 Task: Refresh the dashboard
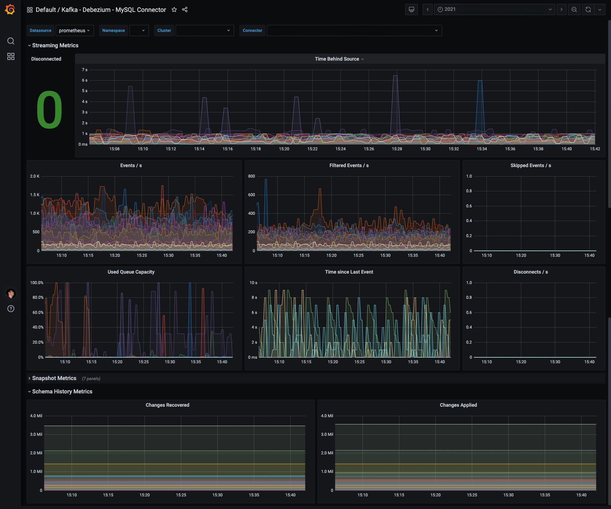pos(588,9)
